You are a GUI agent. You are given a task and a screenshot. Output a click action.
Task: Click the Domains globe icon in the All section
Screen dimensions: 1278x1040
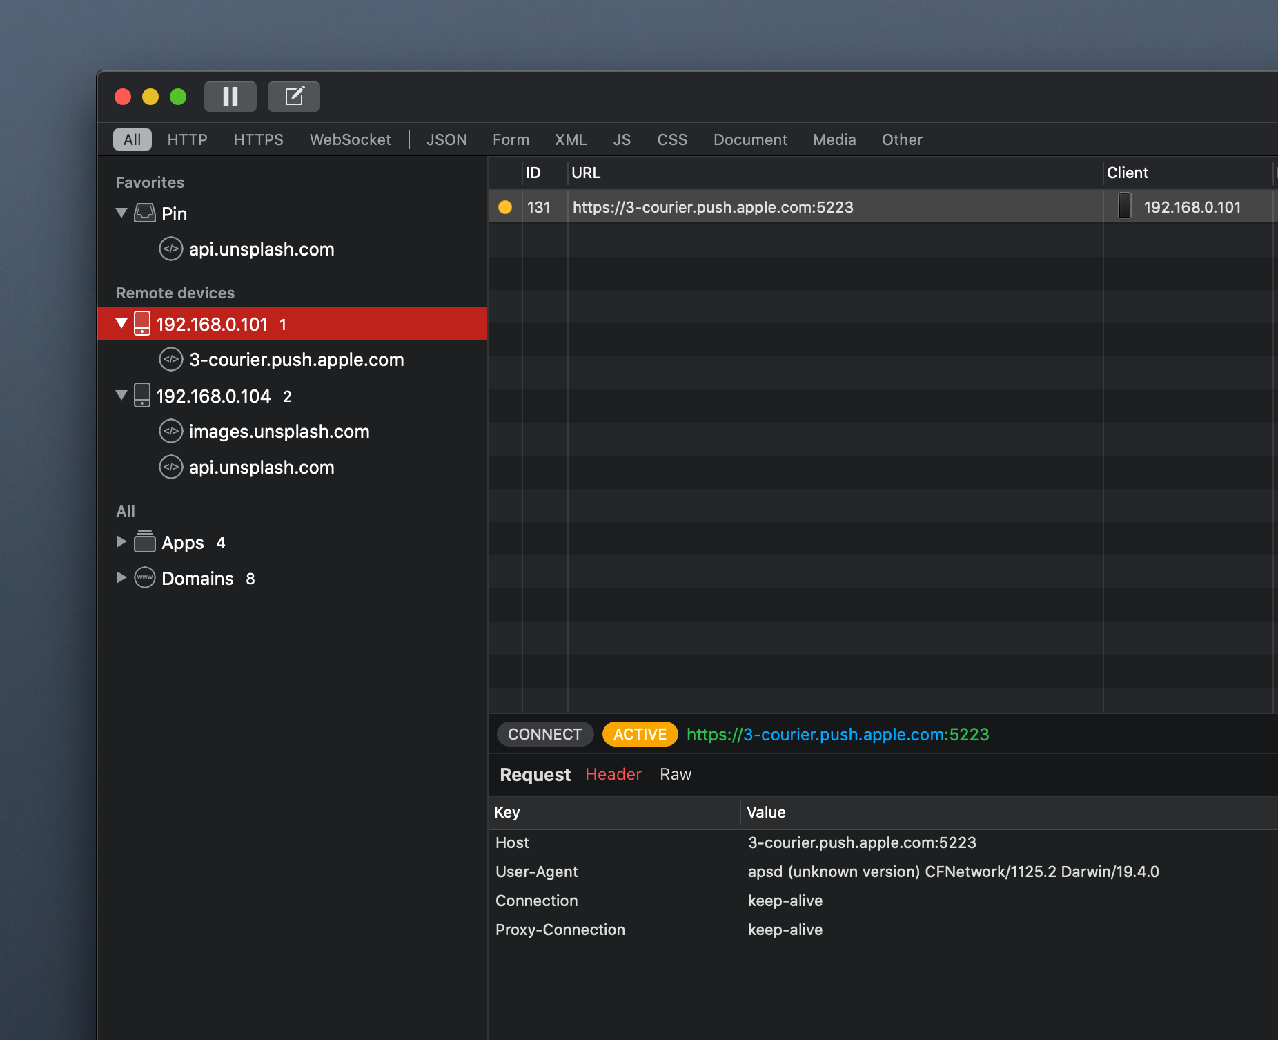point(145,578)
